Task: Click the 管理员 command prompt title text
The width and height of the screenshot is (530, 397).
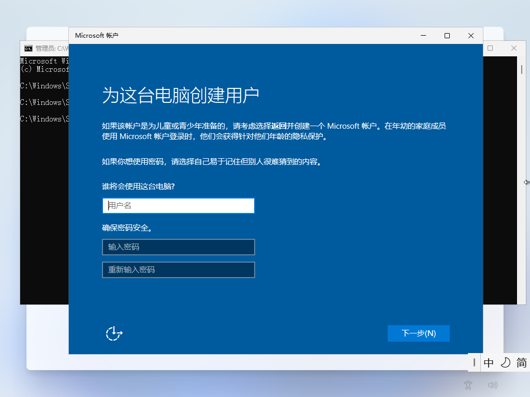Action: (52, 49)
